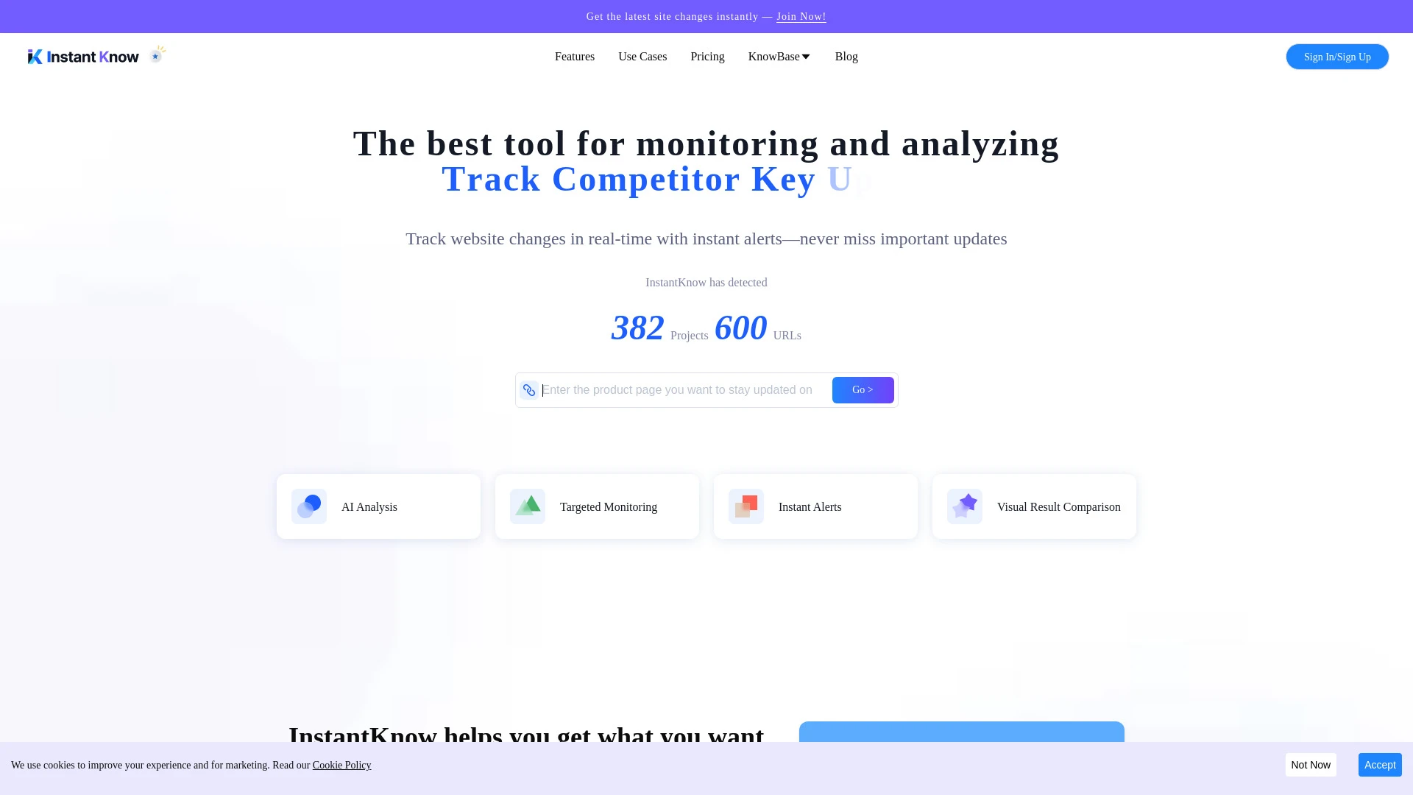Click the Targeted Monitoring icon
Viewport: 1413px width, 795px height.
pos(528,506)
